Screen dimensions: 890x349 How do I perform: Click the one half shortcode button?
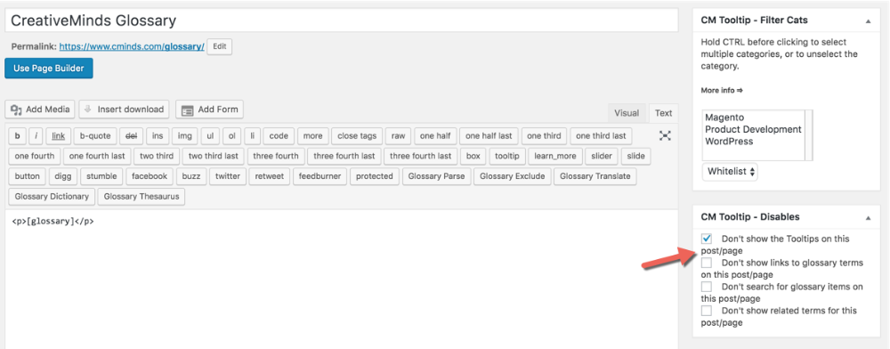pyautogui.click(x=435, y=136)
